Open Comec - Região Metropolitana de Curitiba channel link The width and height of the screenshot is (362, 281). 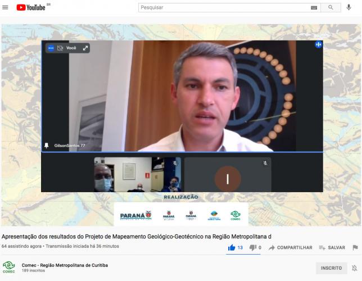click(x=64, y=265)
